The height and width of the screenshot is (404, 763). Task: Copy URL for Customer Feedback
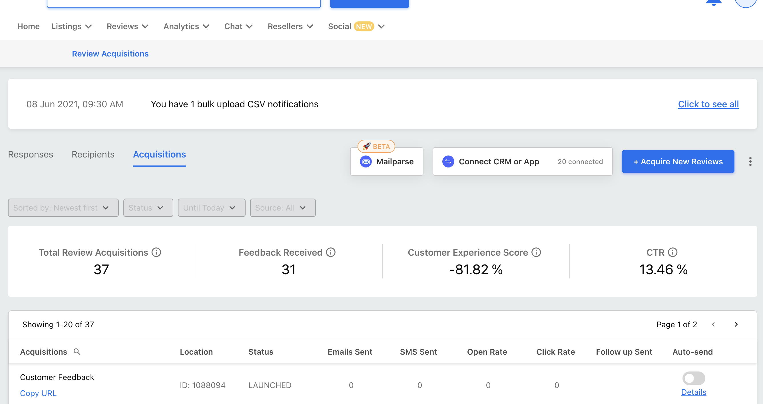coord(38,393)
